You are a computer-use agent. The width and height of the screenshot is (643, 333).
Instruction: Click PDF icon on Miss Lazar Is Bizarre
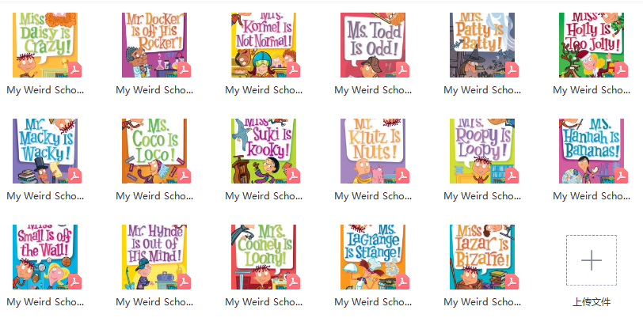coord(512,282)
